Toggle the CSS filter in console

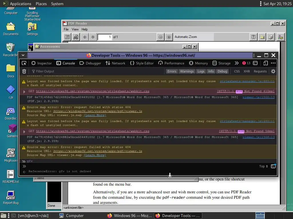pyautogui.click(x=237, y=71)
